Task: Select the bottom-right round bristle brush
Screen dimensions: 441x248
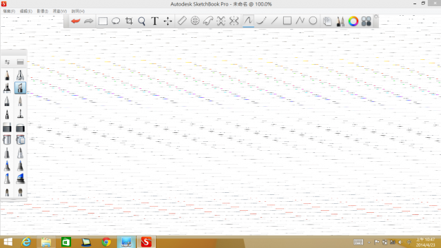Action: pyautogui.click(x=20, y=192)
